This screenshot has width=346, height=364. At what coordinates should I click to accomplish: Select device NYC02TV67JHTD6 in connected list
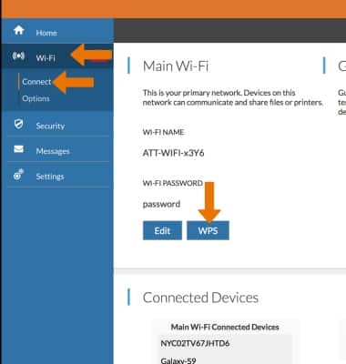[x=195, y=344]
